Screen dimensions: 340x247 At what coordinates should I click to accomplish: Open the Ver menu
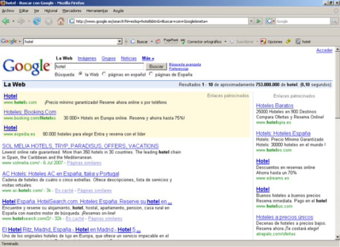37,11
